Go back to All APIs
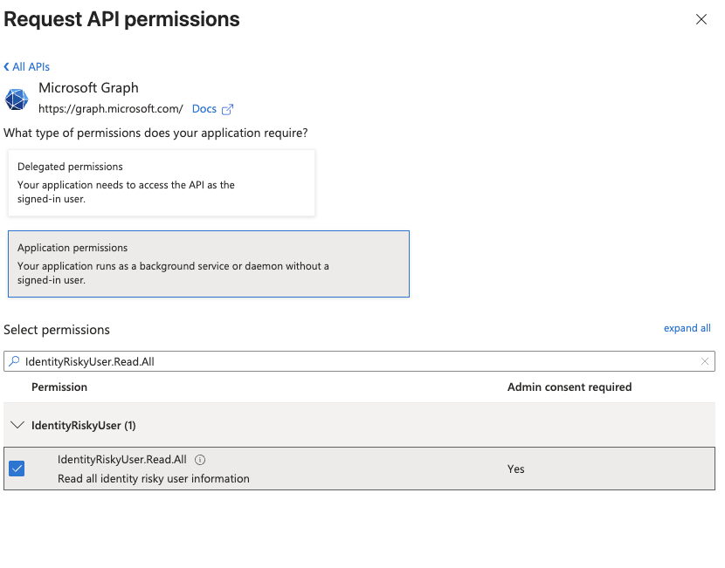725x568 pixels. (x=31, y=67)
